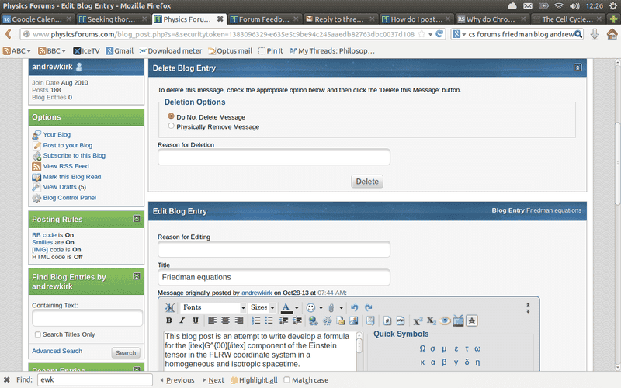Insert video using the TV icon
621x388 pixels.
pyautogui.click(x=458, y=320)
